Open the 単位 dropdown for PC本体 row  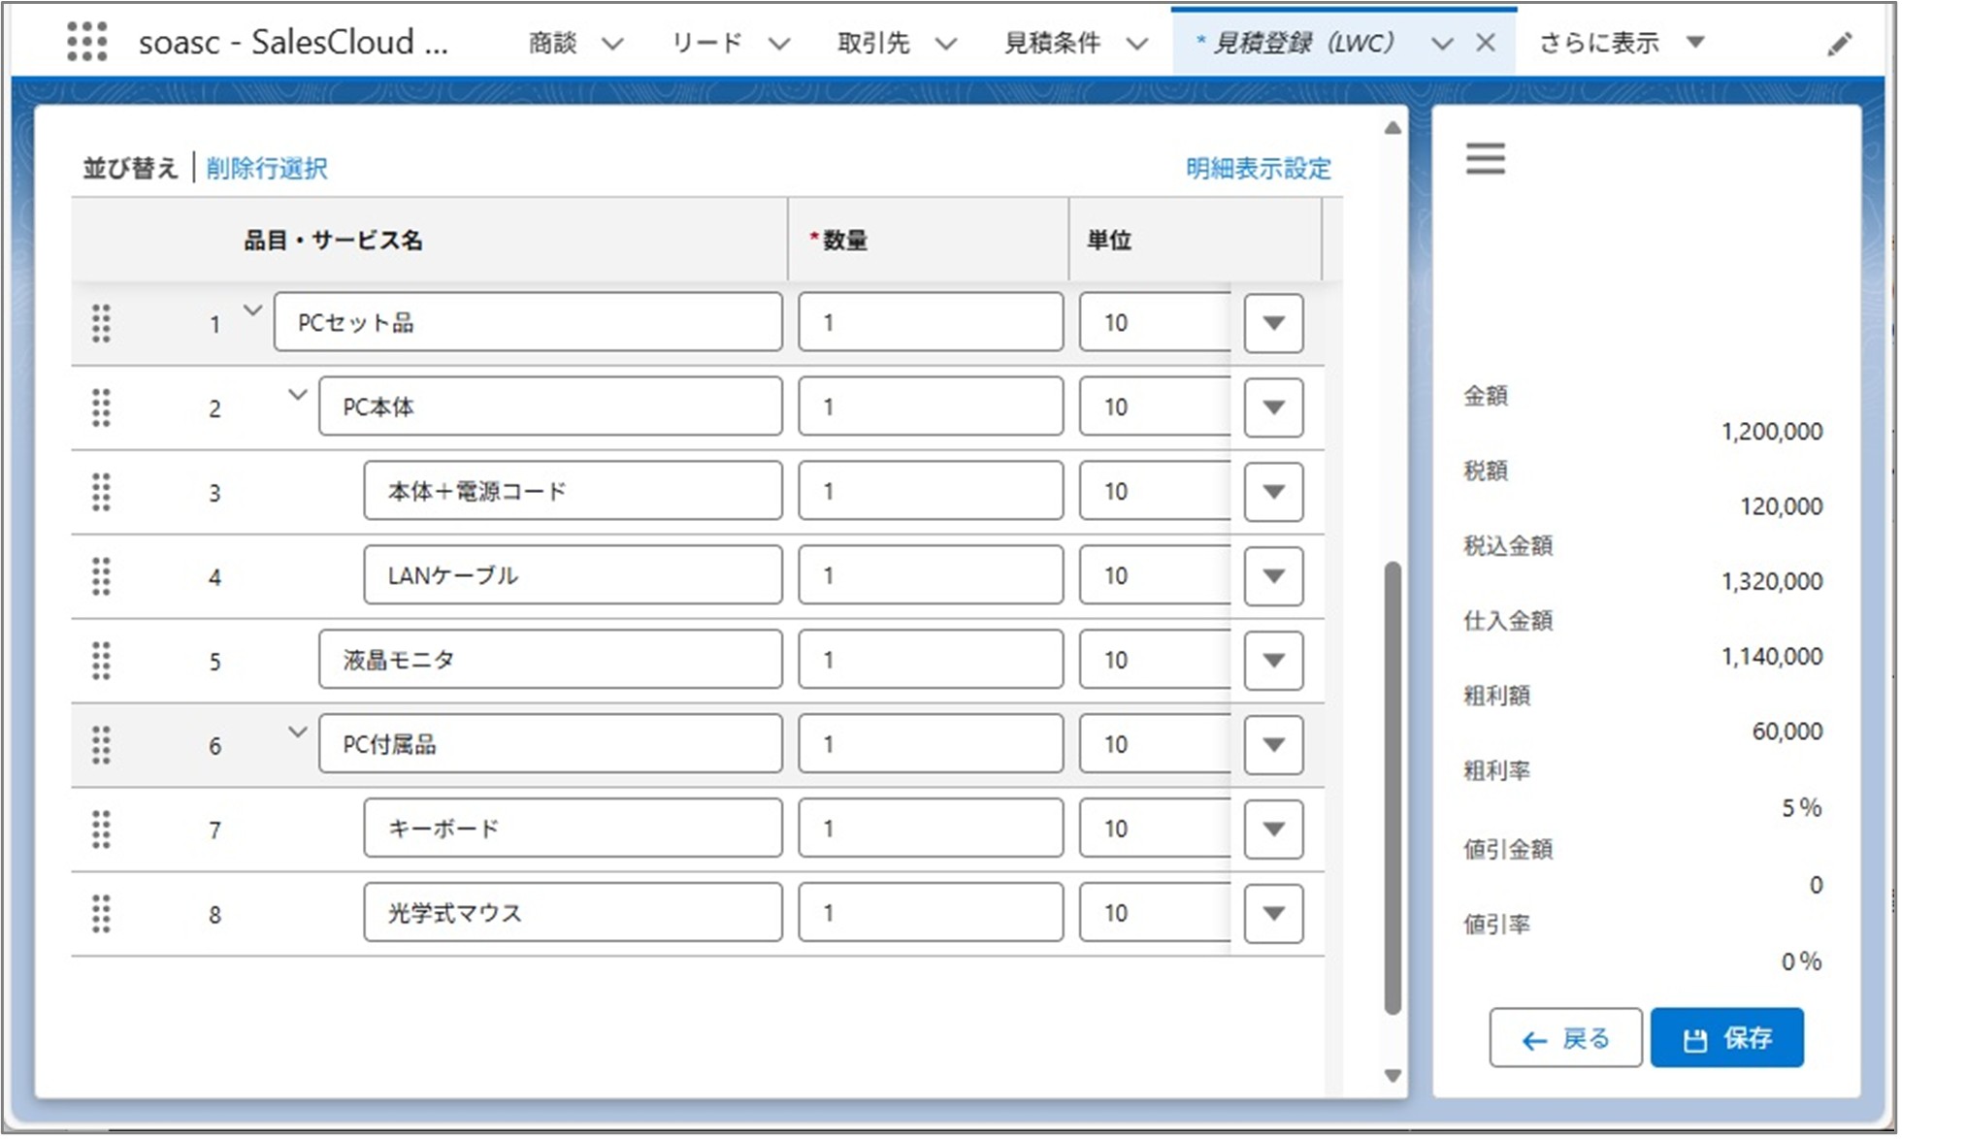coord(1272,407)
